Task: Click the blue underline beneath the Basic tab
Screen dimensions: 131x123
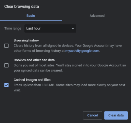Action: (x=31, y=21)
